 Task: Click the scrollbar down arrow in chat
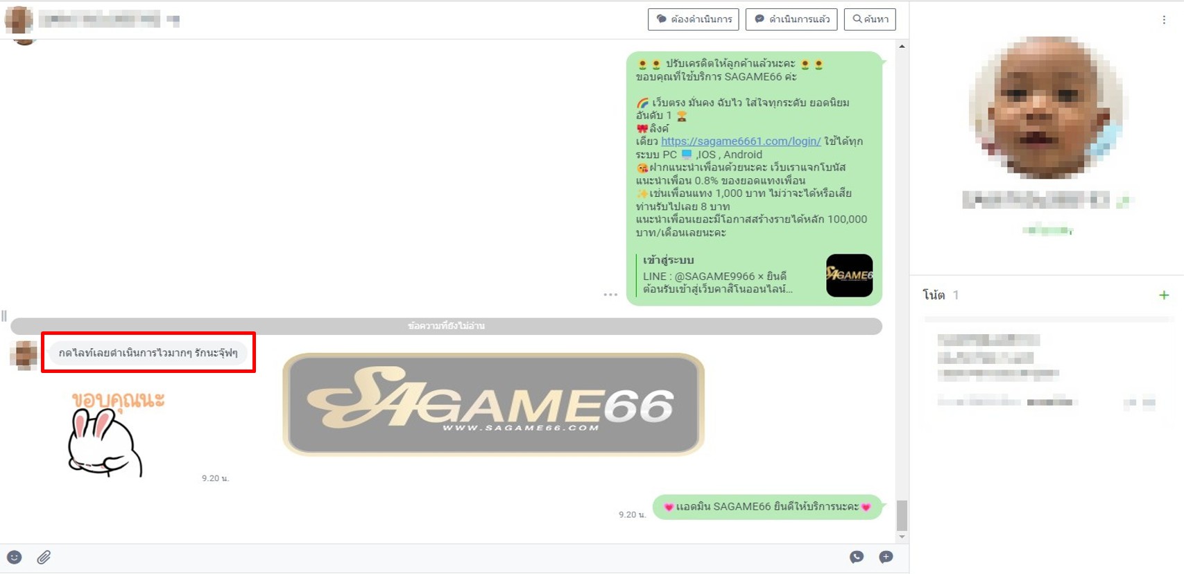[902, 537]
